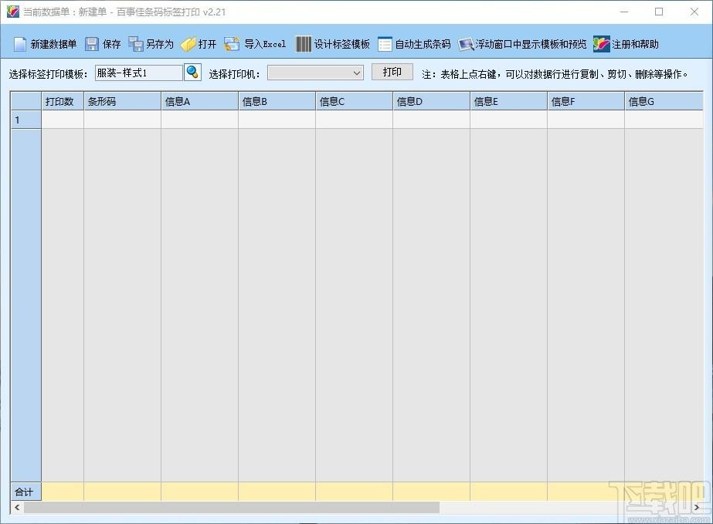Screen dimensions: 713x524
Task: Click the 条形码 cell in row 1
Action: click(122, 120)
